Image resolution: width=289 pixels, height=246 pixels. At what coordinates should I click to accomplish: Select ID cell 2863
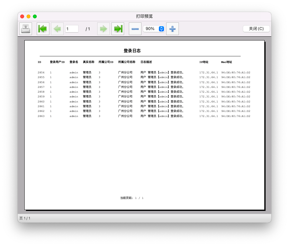[x=41, y=116]
